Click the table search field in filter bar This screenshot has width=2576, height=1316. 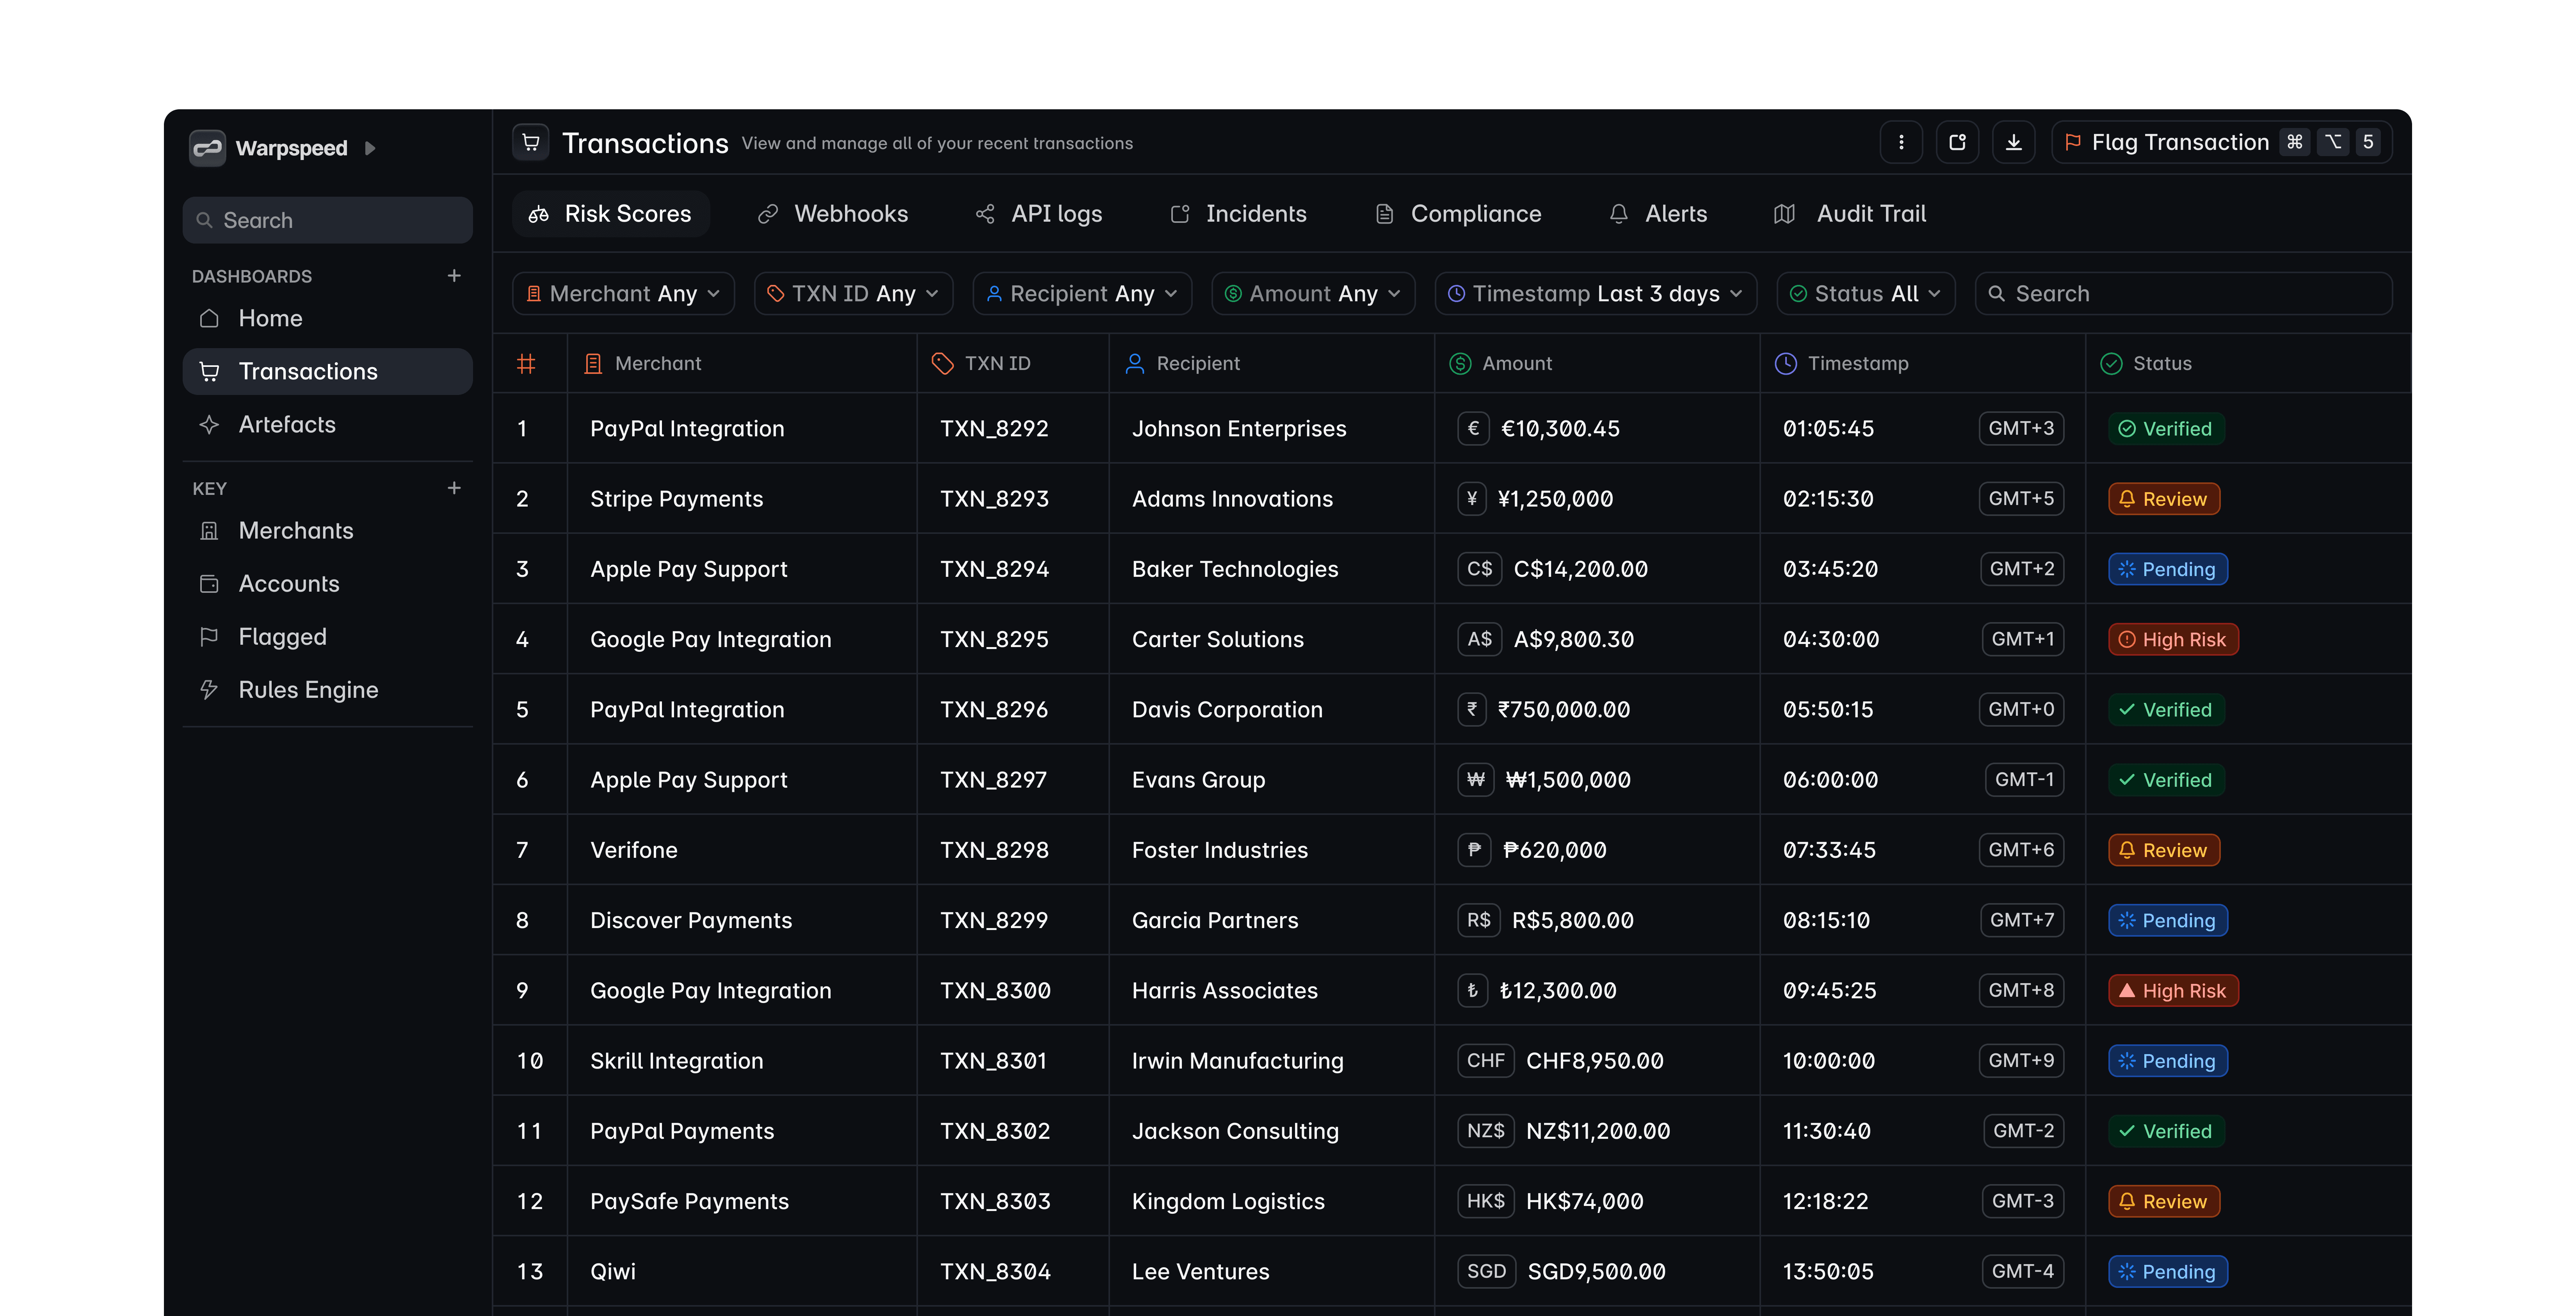coord(2190,294)
